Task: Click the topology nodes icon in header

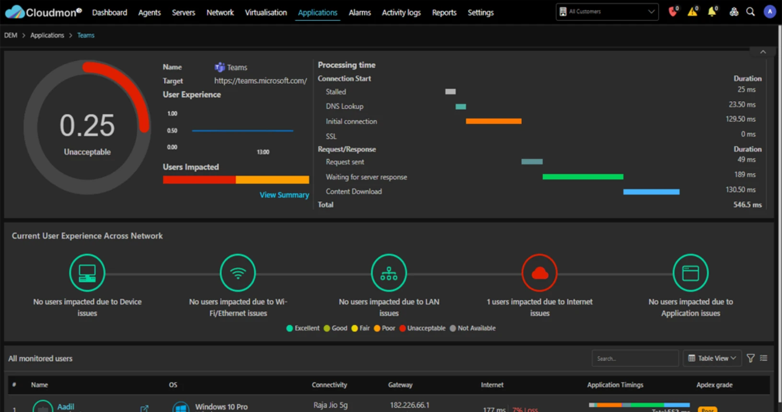Action: pos(734,12)
